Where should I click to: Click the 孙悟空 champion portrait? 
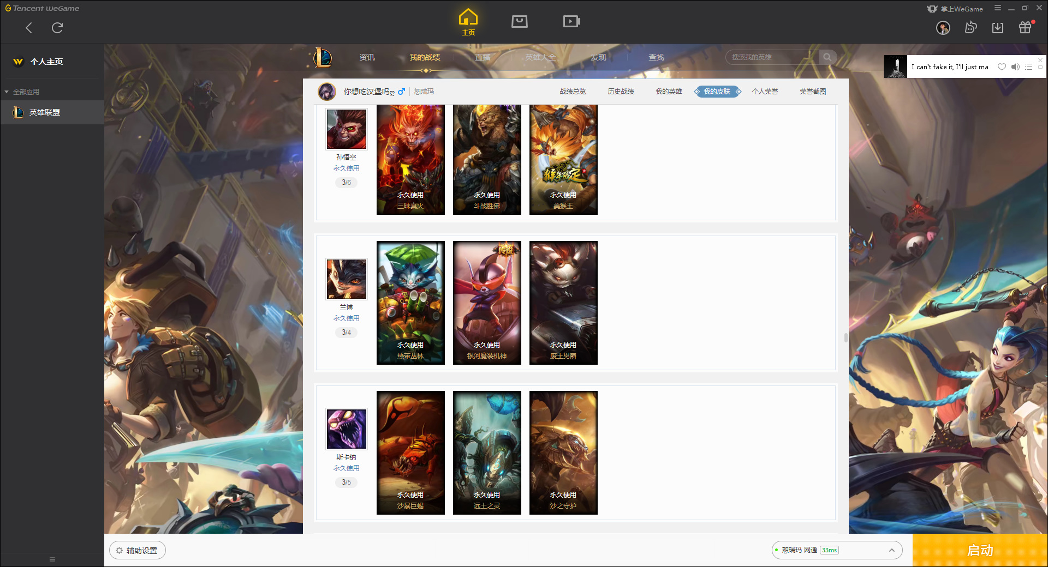pos(347,129)
